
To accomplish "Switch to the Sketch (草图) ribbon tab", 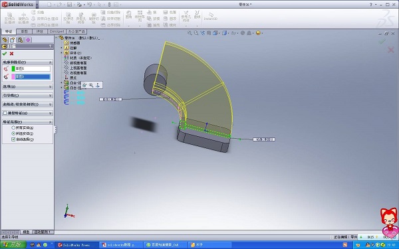I will [x=24, y=31].
